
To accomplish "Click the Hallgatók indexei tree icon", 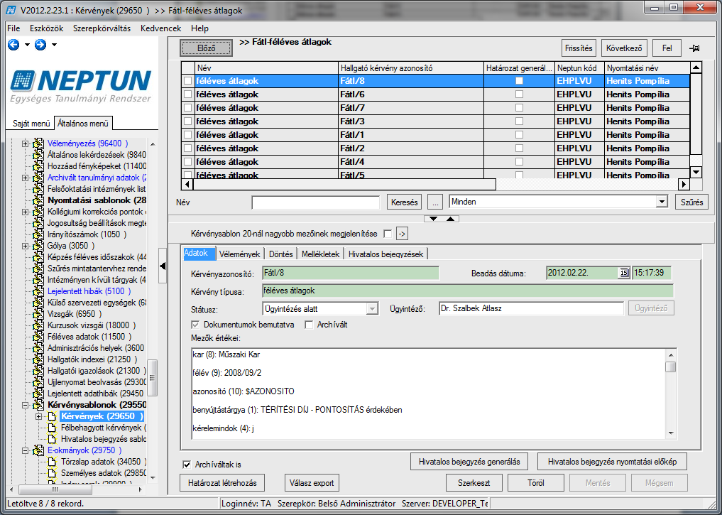I will pos(38,359).
